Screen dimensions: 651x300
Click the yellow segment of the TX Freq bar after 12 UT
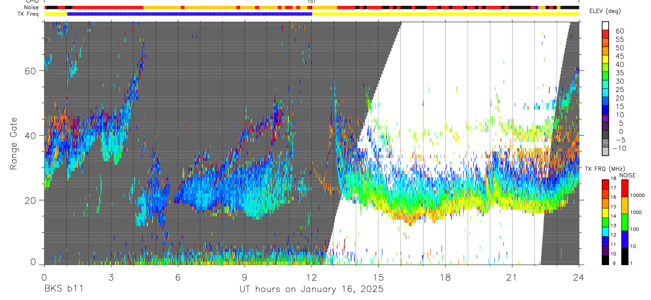(445, 13)
